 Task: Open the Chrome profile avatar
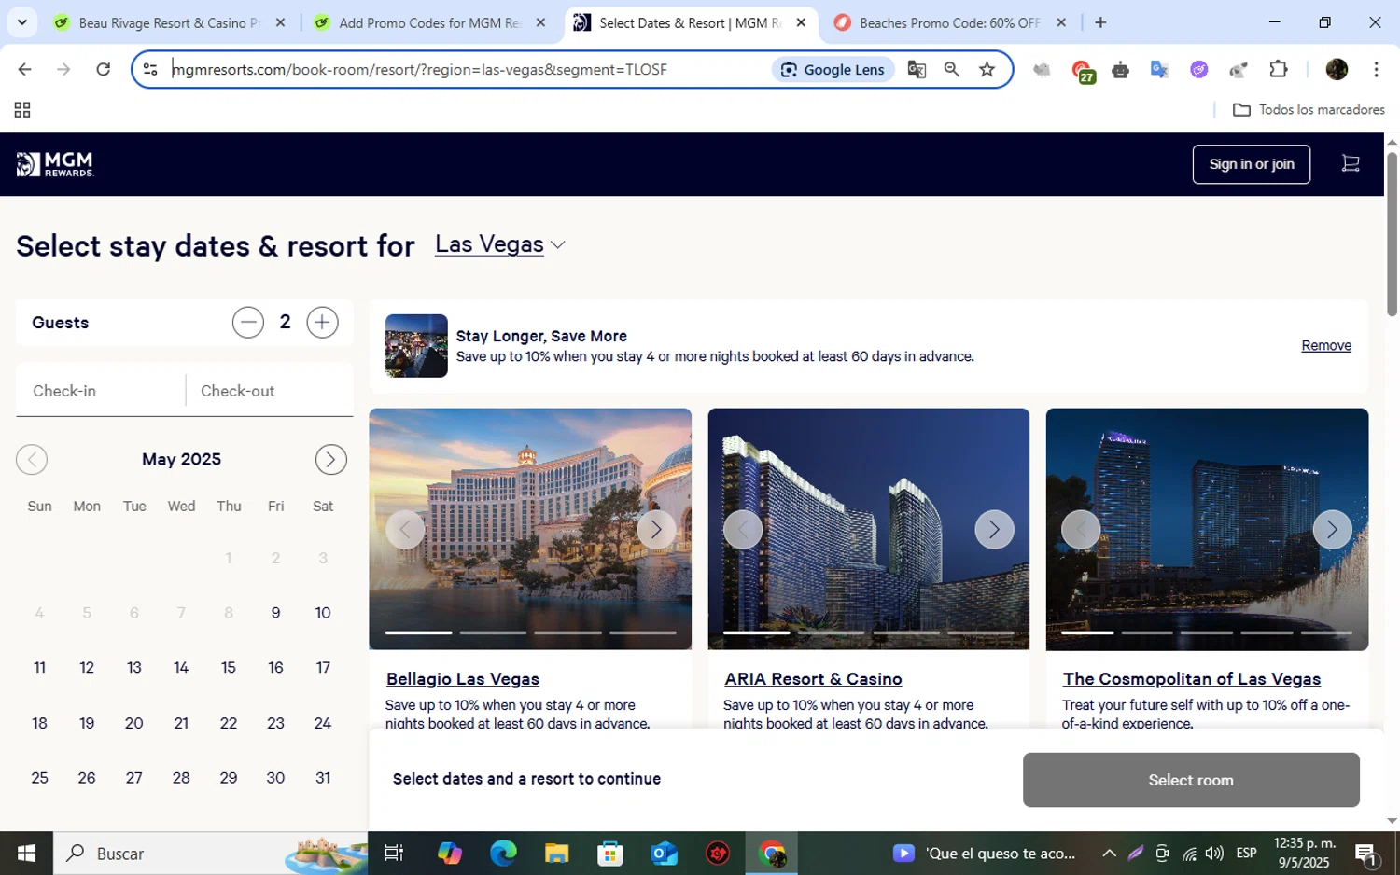point(1337,69)
